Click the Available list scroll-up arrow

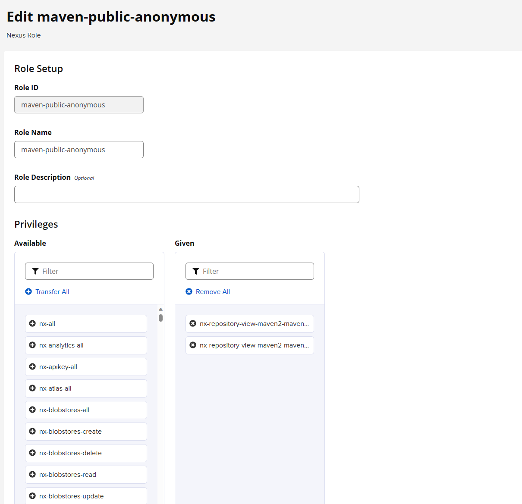tap(160, 309)
